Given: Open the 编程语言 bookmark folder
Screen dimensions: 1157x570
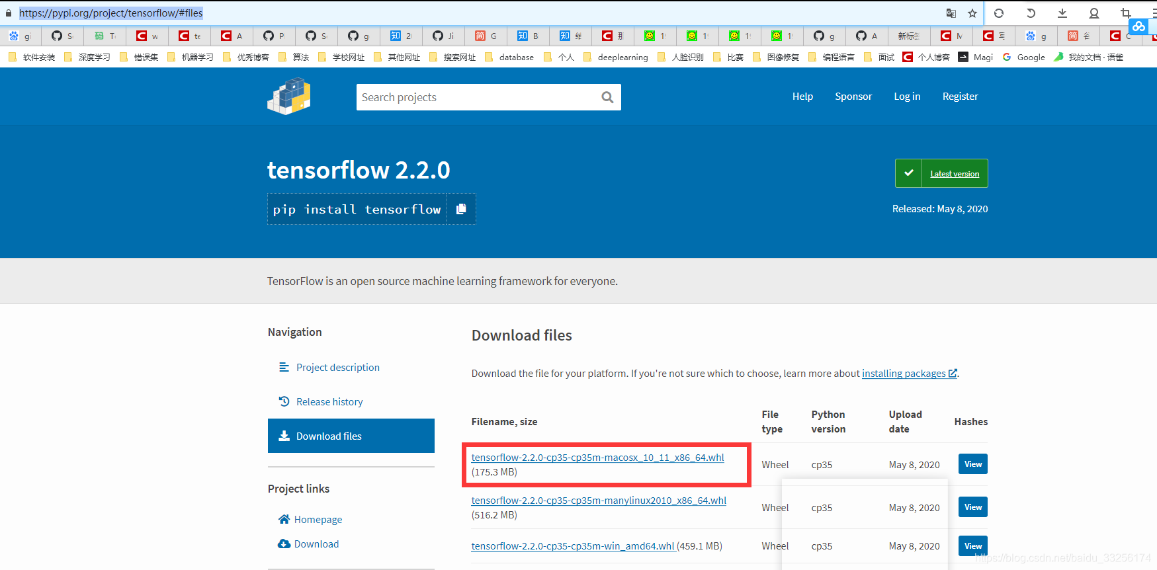Looking at the screenshot, I should (x=832, y=57).
